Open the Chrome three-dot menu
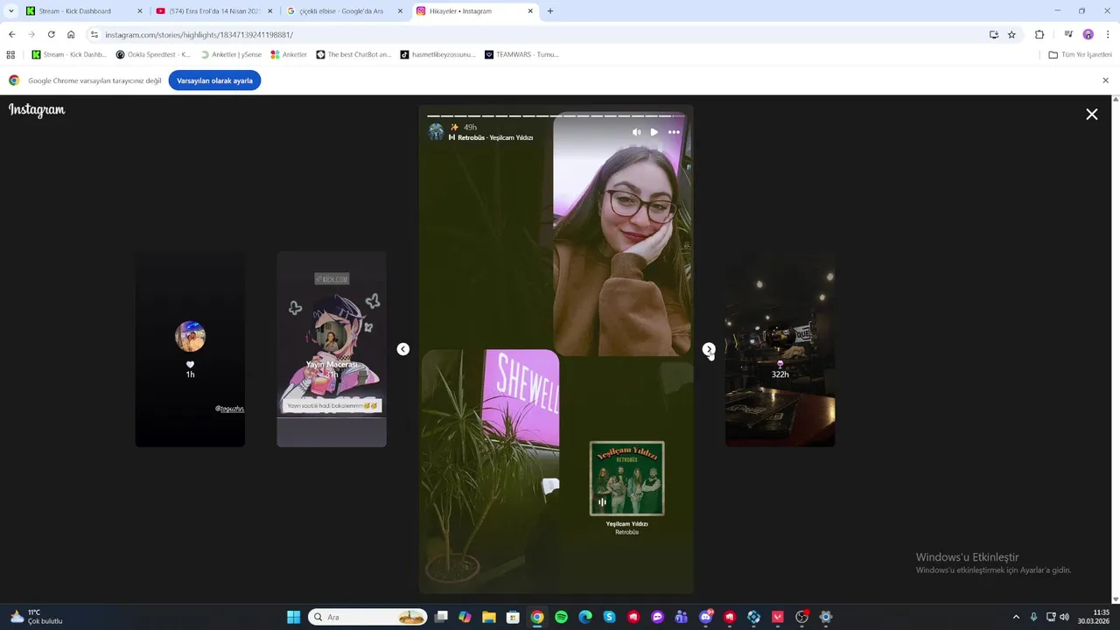 [1108, 35]
